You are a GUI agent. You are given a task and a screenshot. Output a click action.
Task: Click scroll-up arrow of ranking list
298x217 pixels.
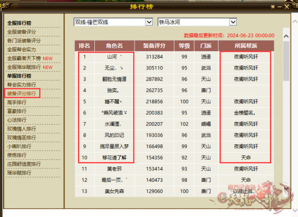(x=286, y=36)
